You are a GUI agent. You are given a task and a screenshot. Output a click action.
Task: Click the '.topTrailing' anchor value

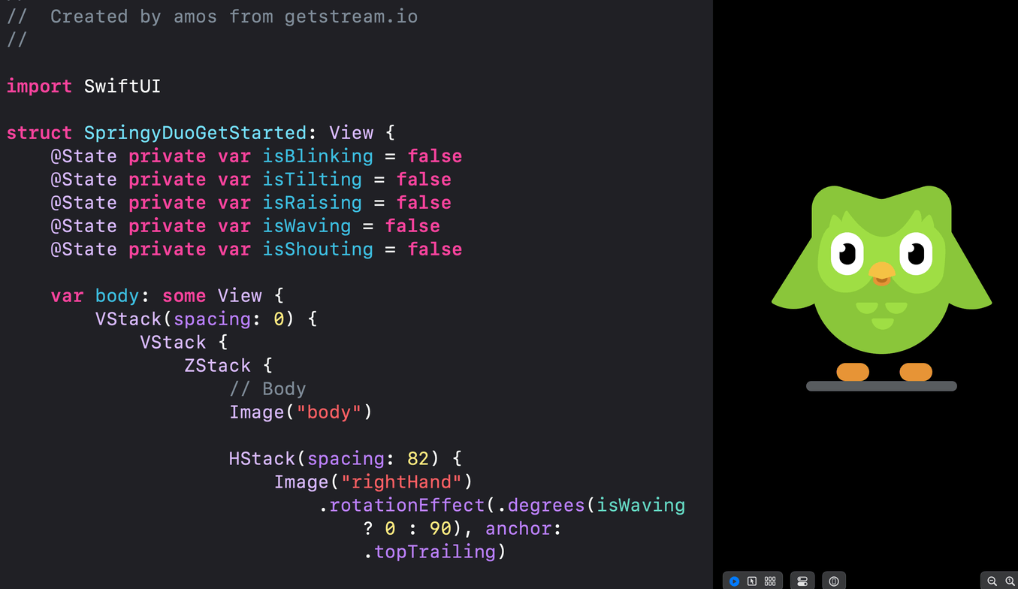[429, 552]
